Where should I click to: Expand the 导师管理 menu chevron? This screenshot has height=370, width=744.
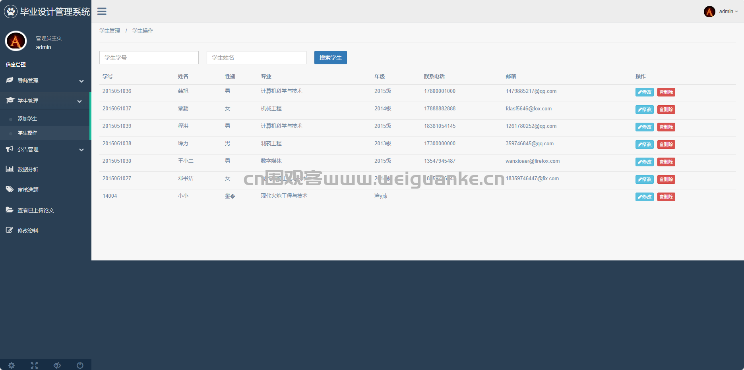pyautogui.click(x=81, y=81)
